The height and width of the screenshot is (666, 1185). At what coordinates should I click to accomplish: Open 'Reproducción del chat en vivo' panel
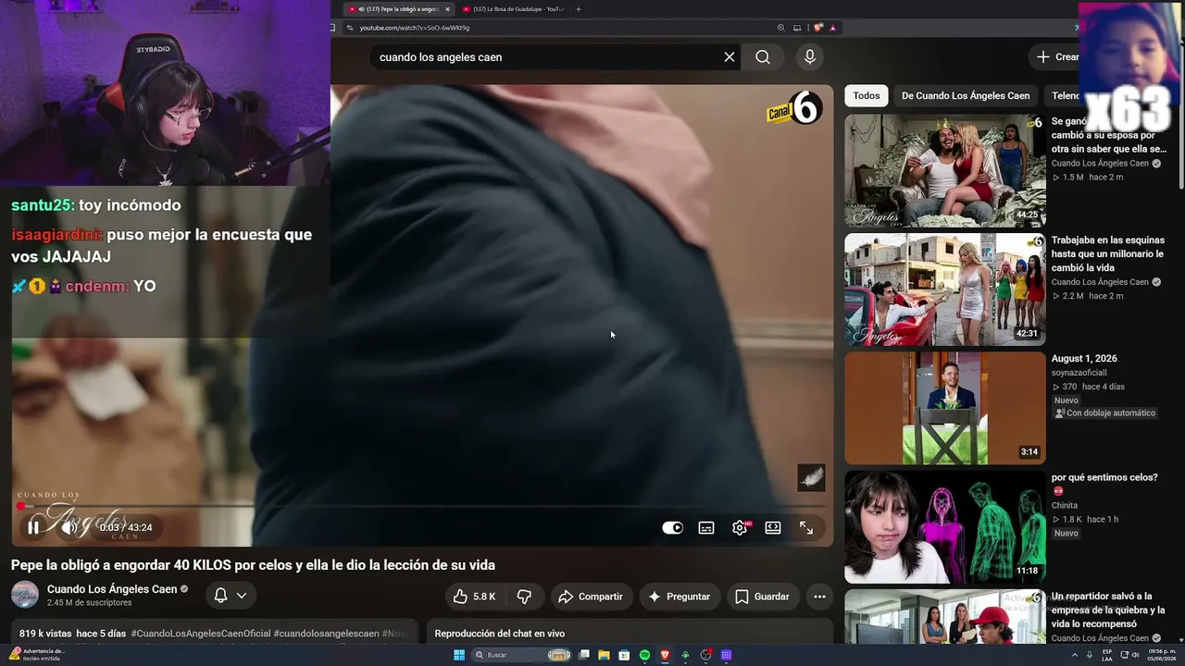[x=626, y=634]
